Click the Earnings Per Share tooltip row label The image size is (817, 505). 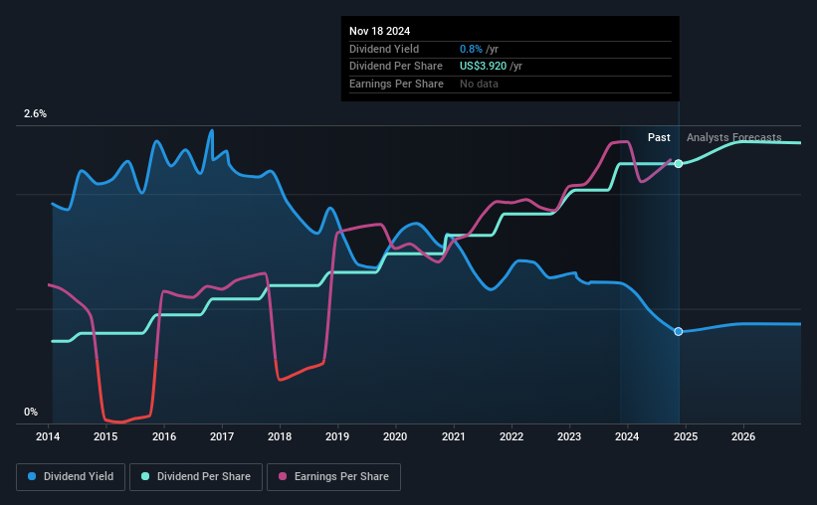point(396,84)
